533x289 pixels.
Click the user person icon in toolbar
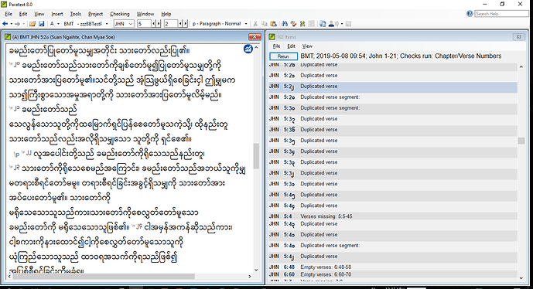pos(331,24)
